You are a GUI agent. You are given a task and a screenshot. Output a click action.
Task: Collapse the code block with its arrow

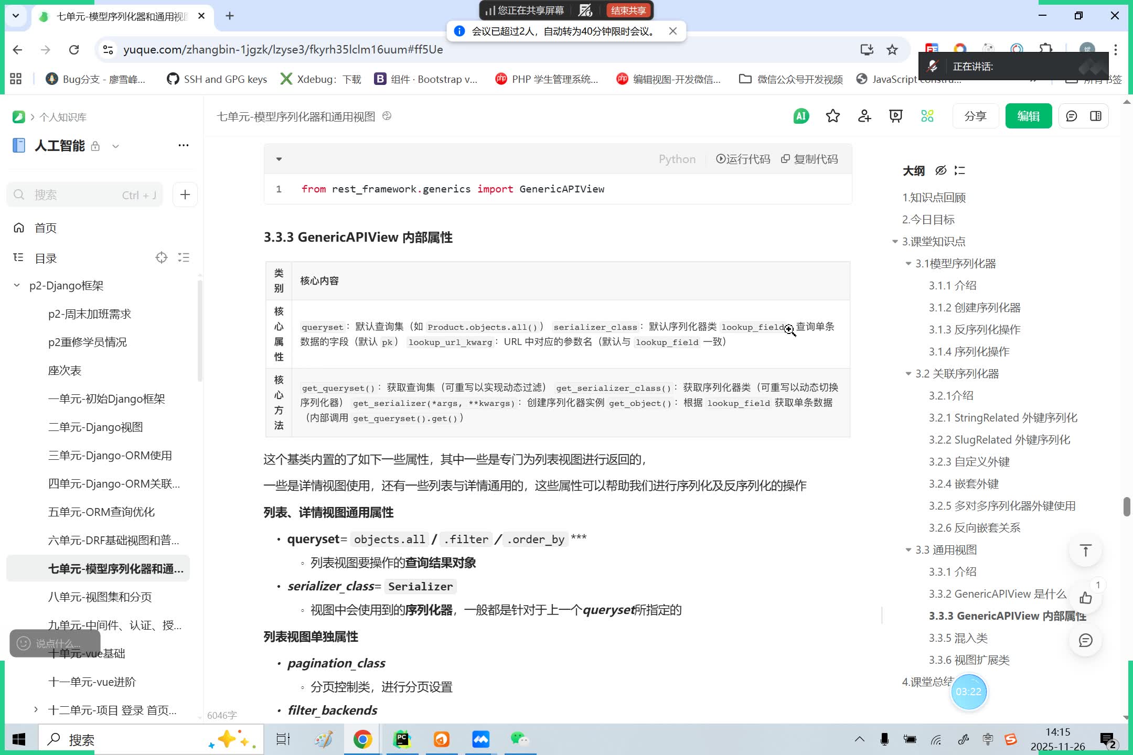pyautogui.click(x=279, y=159)
